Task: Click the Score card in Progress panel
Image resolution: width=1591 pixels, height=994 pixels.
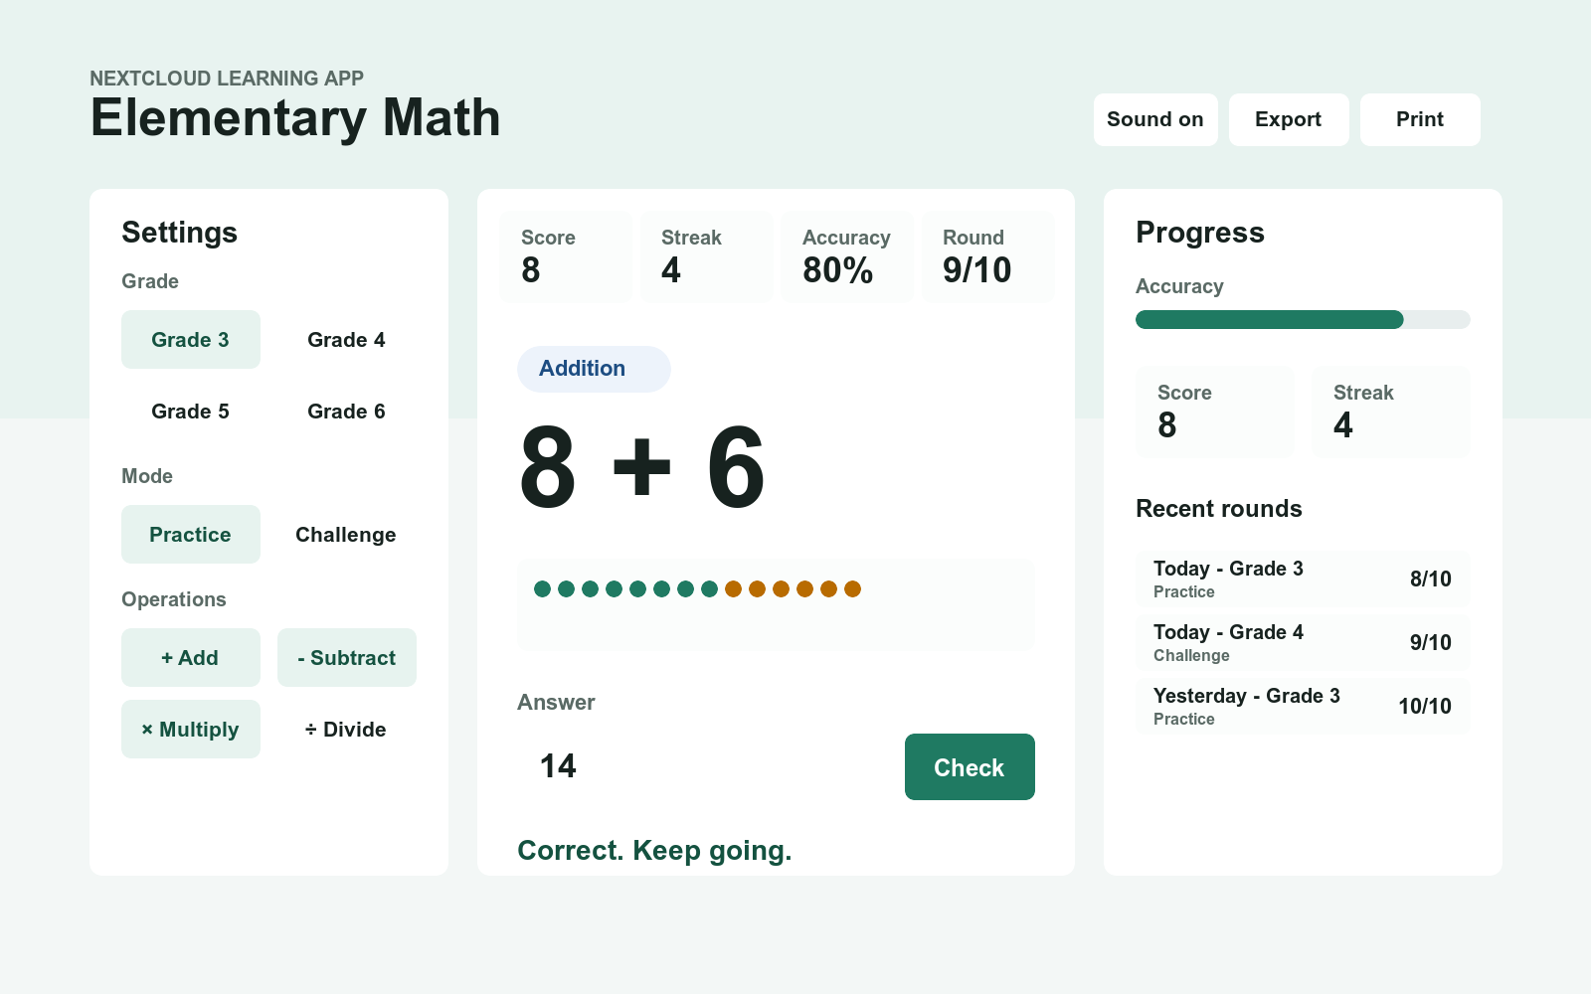Action: click(1215, 412)
